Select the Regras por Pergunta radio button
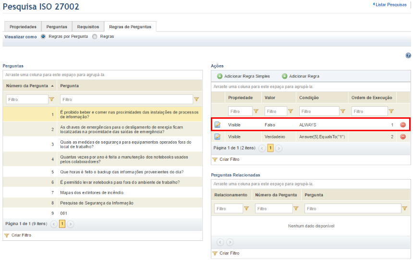Viewport: 413px width, 260px height. pos(43,36)
